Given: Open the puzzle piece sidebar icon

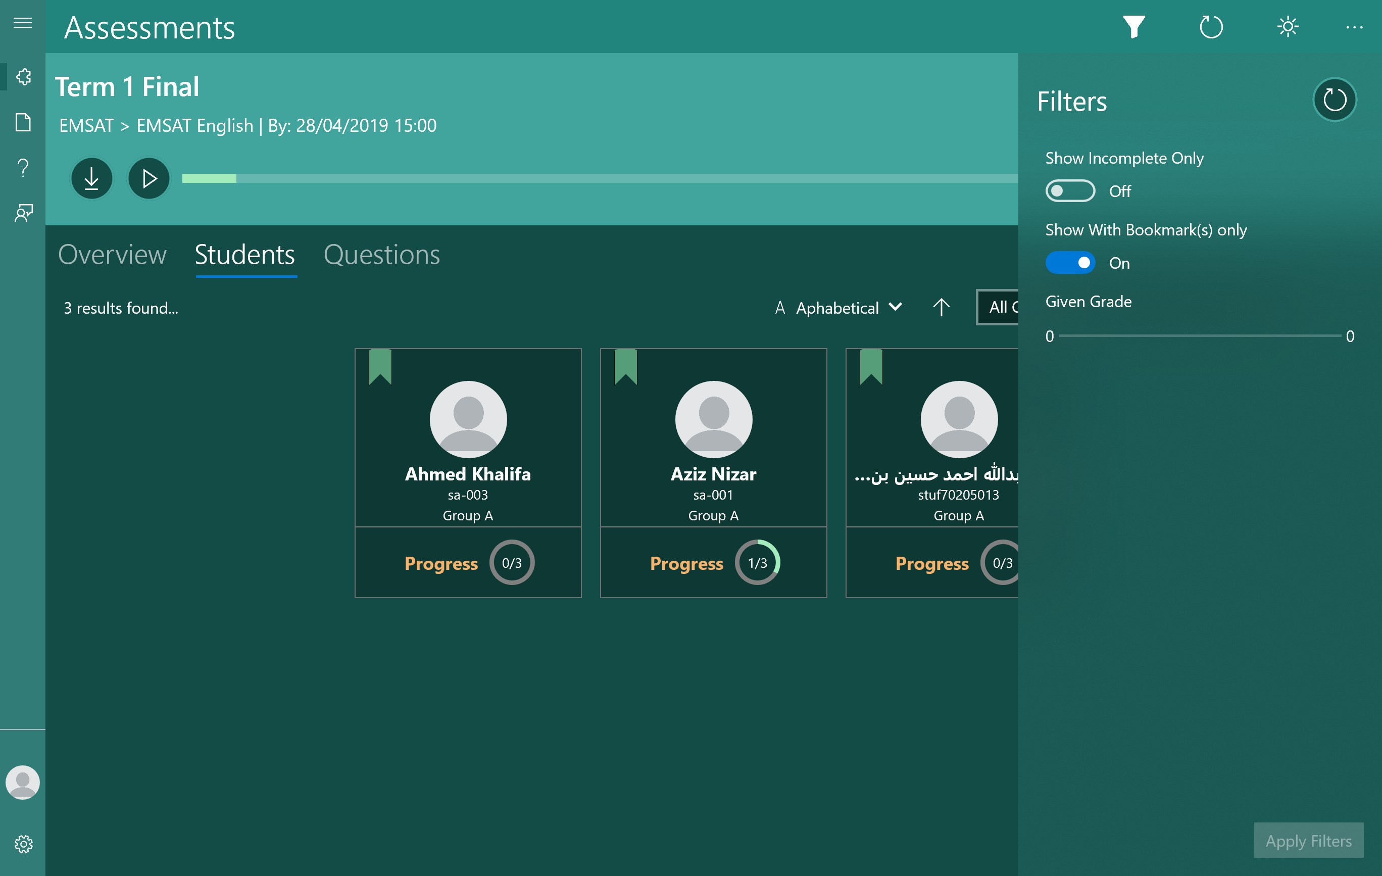Looking at the screenshot, I should [23, 76].
